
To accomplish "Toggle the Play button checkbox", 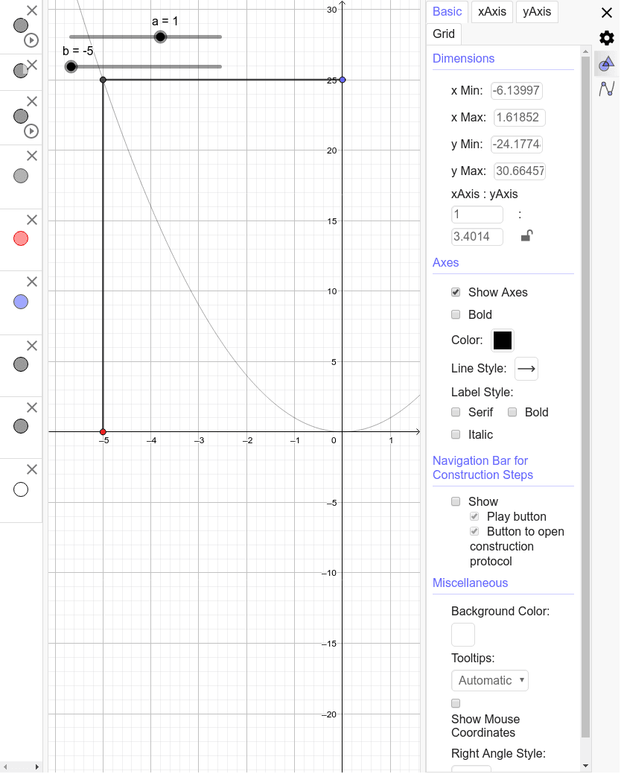I will tap(474, 516).
